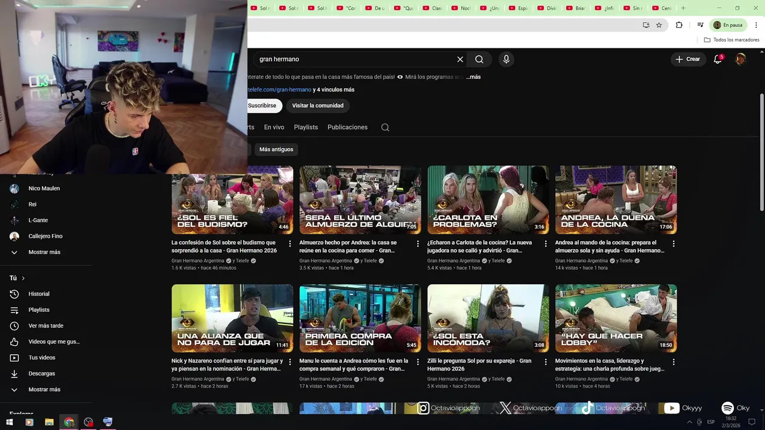The height and width of the screenshot is (430, 765).
Task: Activate voice search microphone
Action: [x=506, y=59]
